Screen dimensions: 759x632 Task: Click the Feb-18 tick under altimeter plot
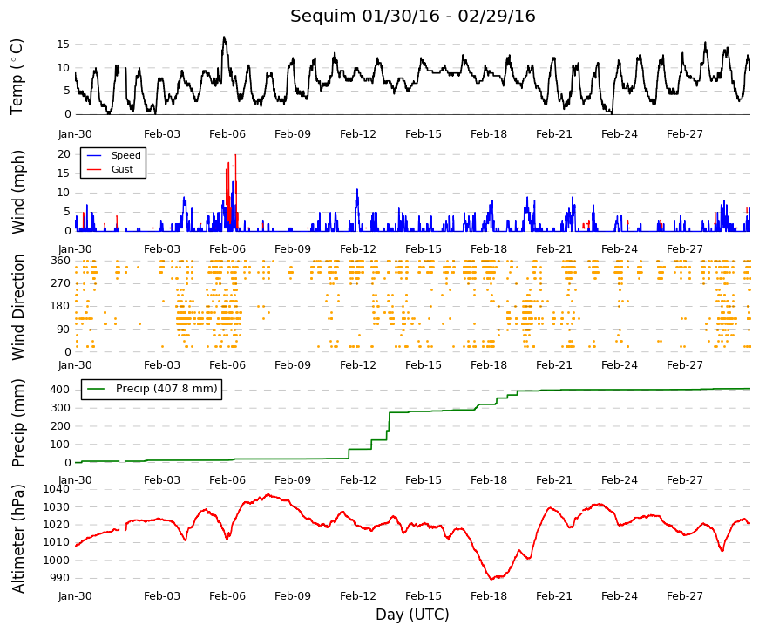[x=488, y=596]
